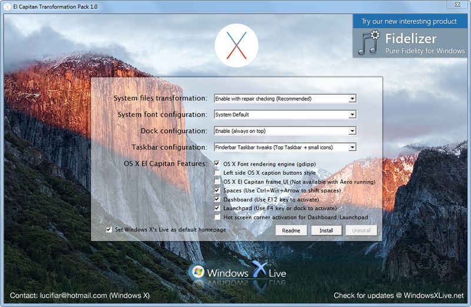This screenshot has height=307, width=471.
Task: Click 'Pure Fidelity for Windows' tagline
Action: coord(425,51)
